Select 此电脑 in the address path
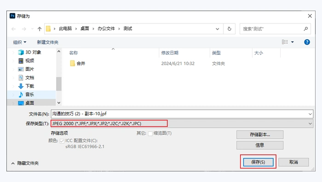 pyautogui.click(x=65, y=29)
